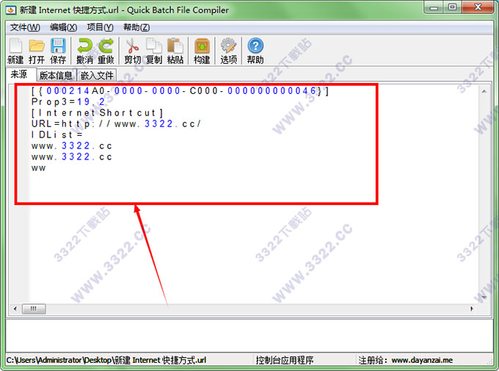Open the 编辑(X) menu
Image resolution: width=499 pixels, height=371 pixels.
pos(63,27)
